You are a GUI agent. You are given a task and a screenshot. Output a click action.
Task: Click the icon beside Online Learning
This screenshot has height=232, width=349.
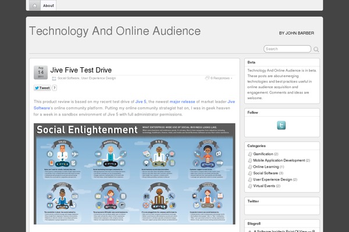tap(250, 167)
